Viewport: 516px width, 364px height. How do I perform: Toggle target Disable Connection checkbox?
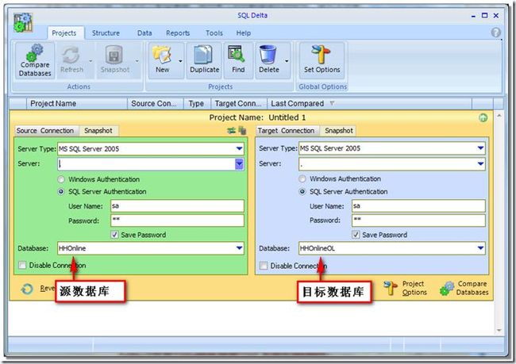point(264,266)
